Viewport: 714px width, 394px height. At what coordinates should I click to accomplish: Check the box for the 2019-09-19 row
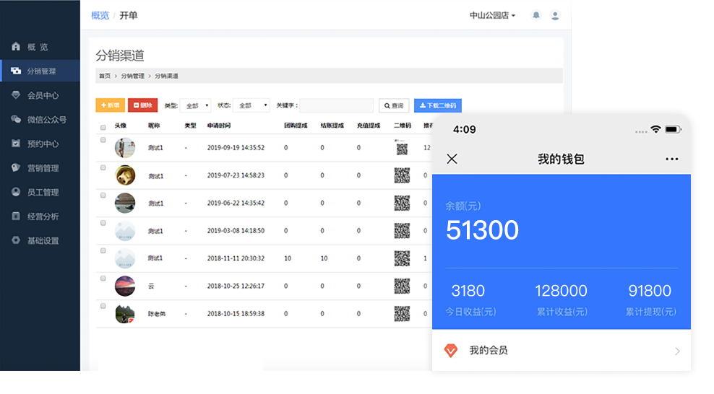tap(103, 140)
